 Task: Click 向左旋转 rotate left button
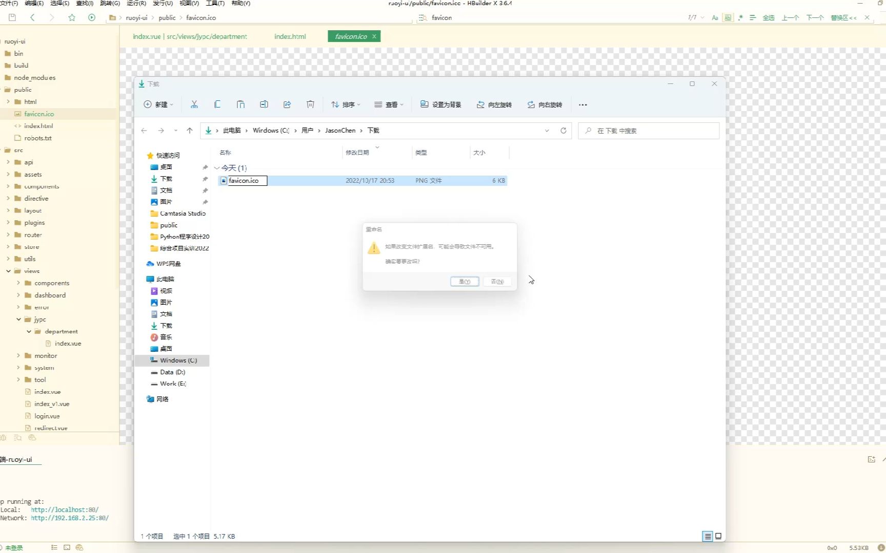494,104
